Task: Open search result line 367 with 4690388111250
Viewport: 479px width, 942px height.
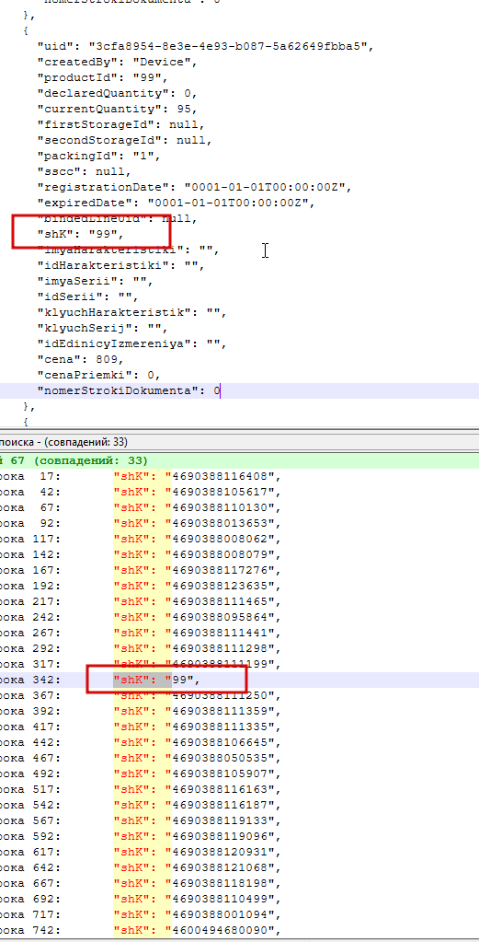Action: pyautogui.click(x=239, y=695)
